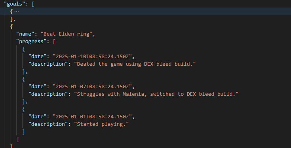Click the "Struggles with Malenia" description string
Screen dimensions: 291x148
pyautogui.click(x=156, y=94)
